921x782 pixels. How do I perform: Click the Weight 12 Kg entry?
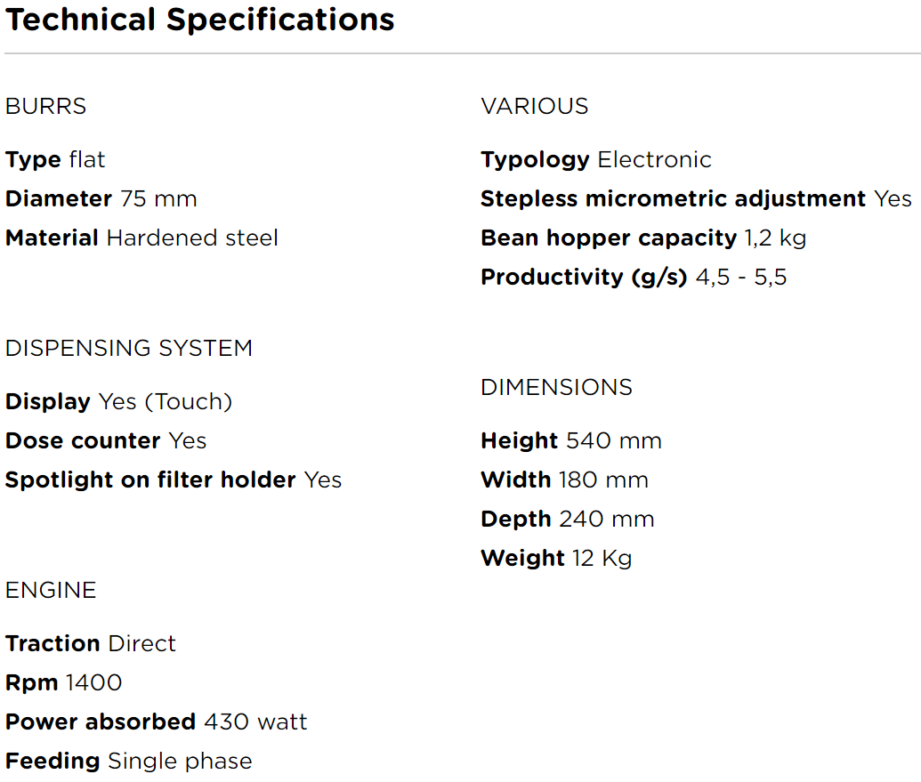[556, 559]
